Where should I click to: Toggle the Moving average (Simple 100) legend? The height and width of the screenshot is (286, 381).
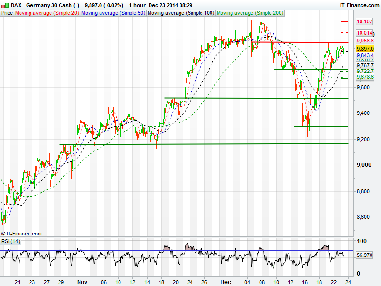[180, 13]
